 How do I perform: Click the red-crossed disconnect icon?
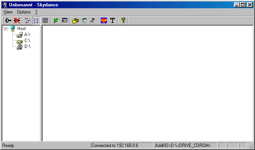click(17, 21)
